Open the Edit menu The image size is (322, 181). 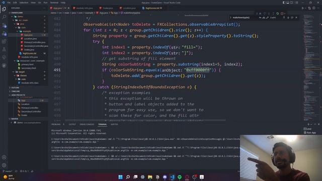coord(15,3)
